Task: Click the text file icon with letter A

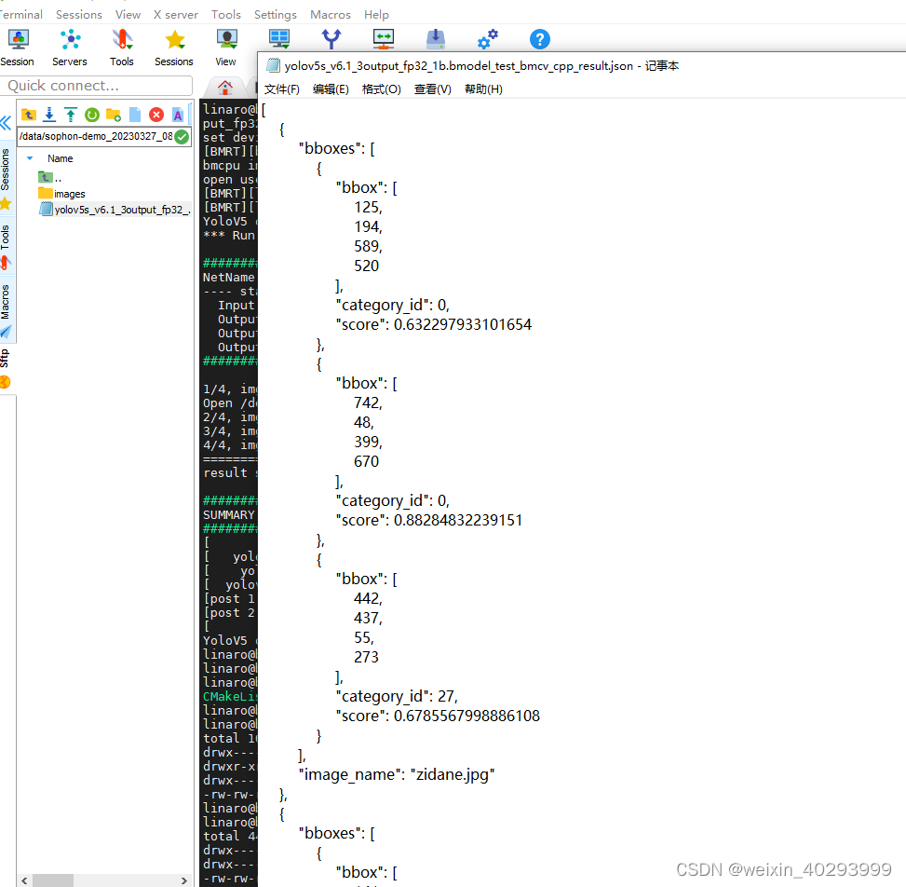Action: pos(178,115)
